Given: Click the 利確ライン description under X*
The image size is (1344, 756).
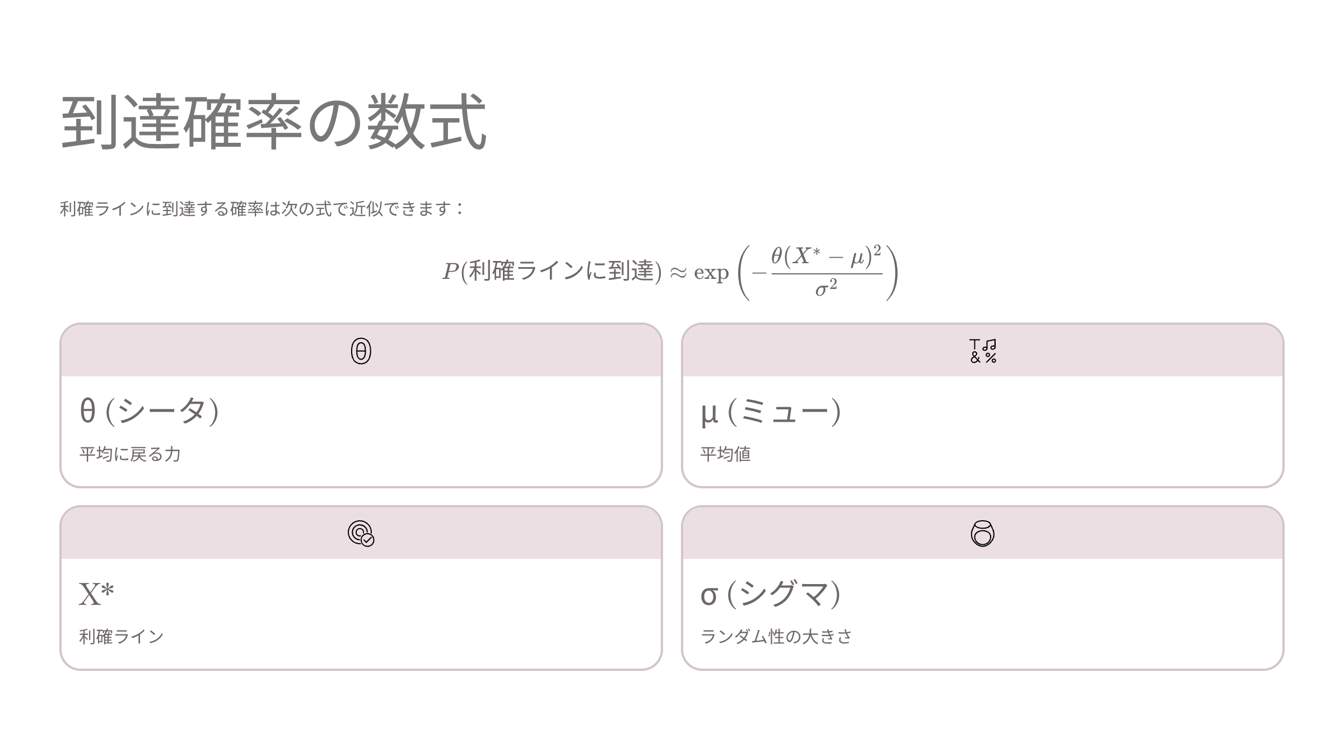Looking at the screenshot, I should [x=122, y=637].
